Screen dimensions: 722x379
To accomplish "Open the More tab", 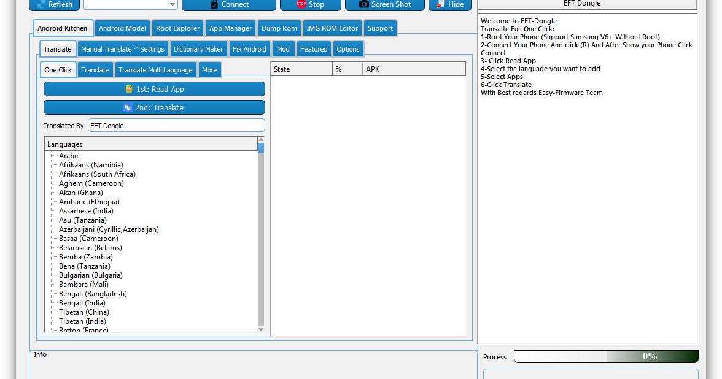I will [x=209, y=70].
